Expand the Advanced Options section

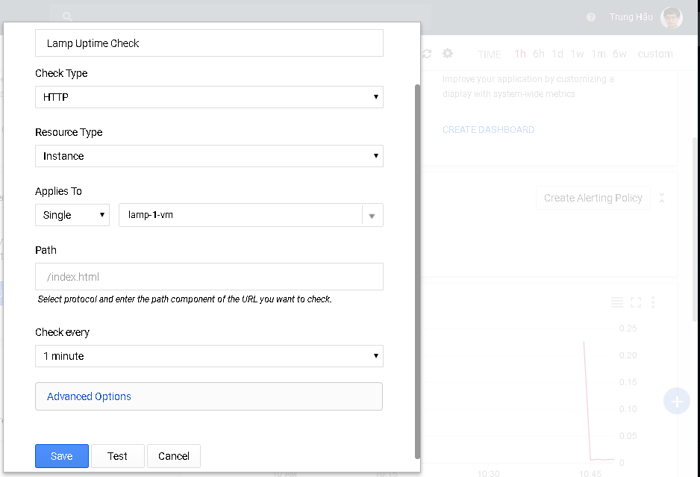coord(89,396)
